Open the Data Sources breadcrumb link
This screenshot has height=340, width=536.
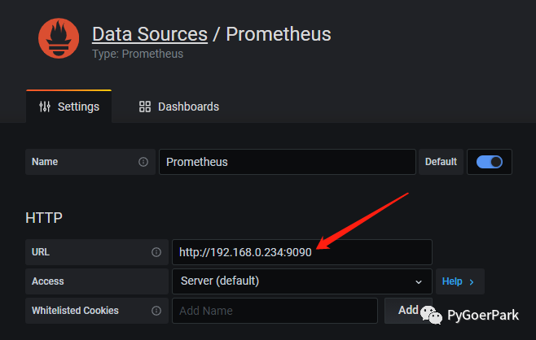coord(149,34)
